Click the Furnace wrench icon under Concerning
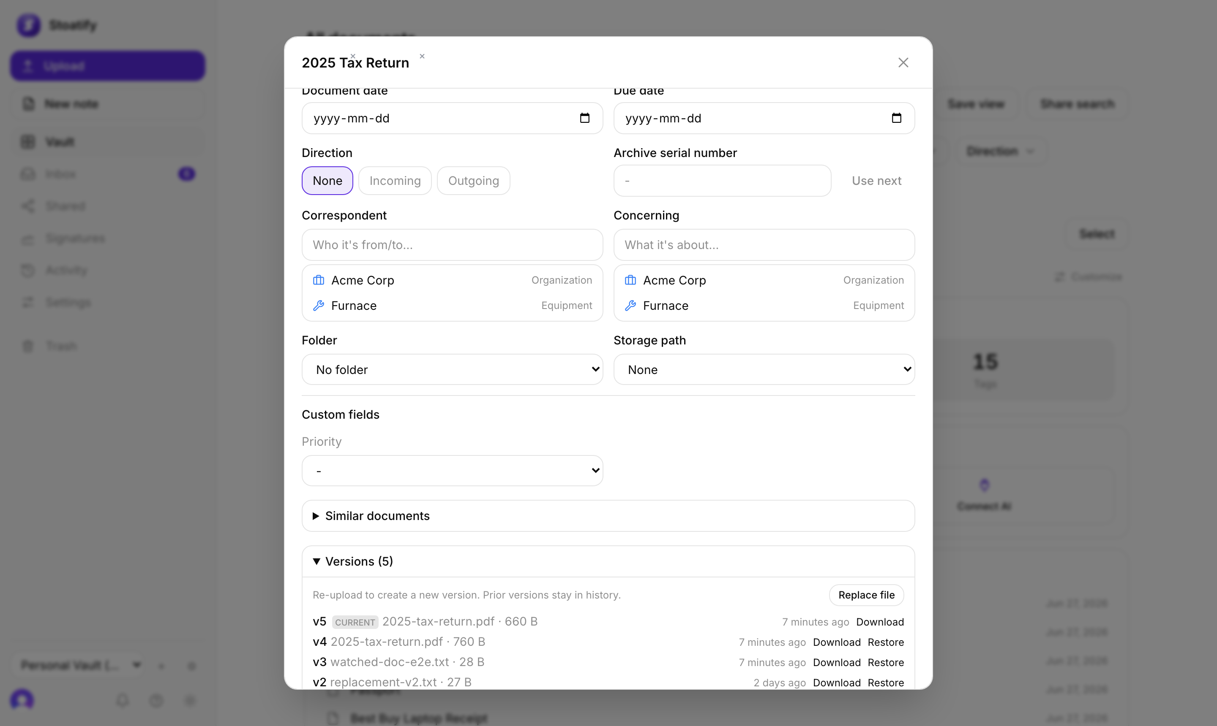 tap(630, 306)
